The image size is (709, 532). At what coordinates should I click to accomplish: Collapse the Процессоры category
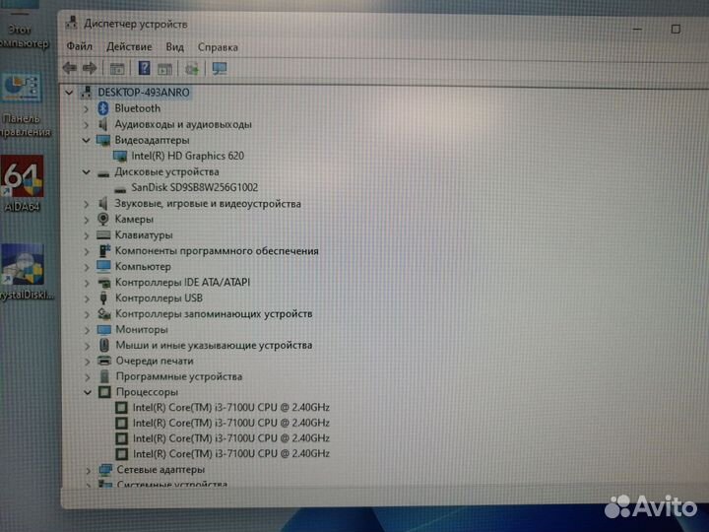point(88,392)
